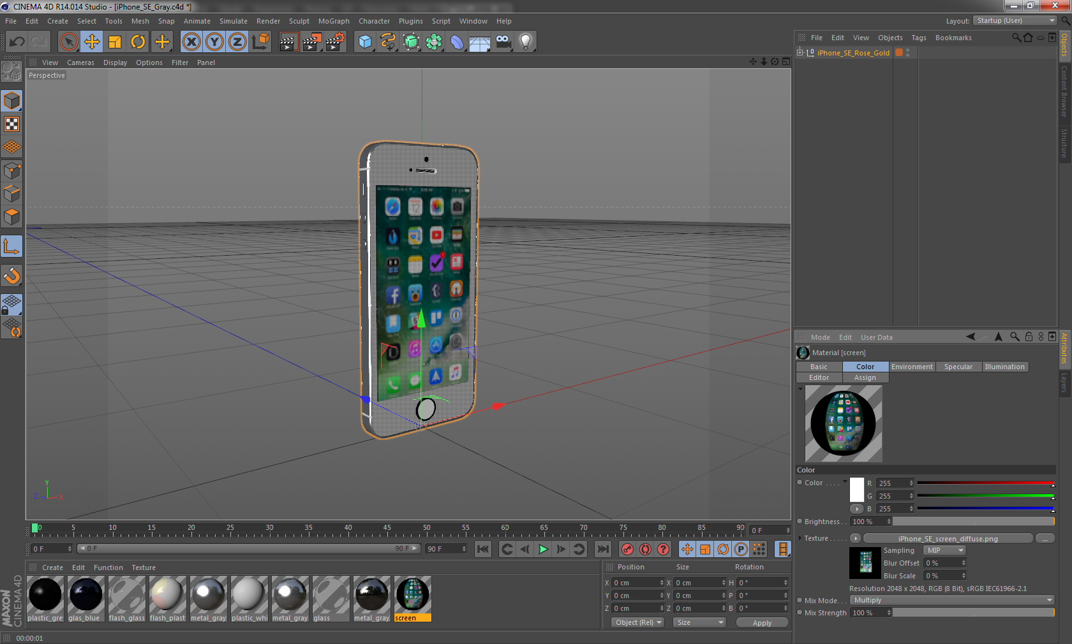The width and height of the screenshot is (1072, 644).
Task: Click Play Forwards button
Action: (543, 549)
